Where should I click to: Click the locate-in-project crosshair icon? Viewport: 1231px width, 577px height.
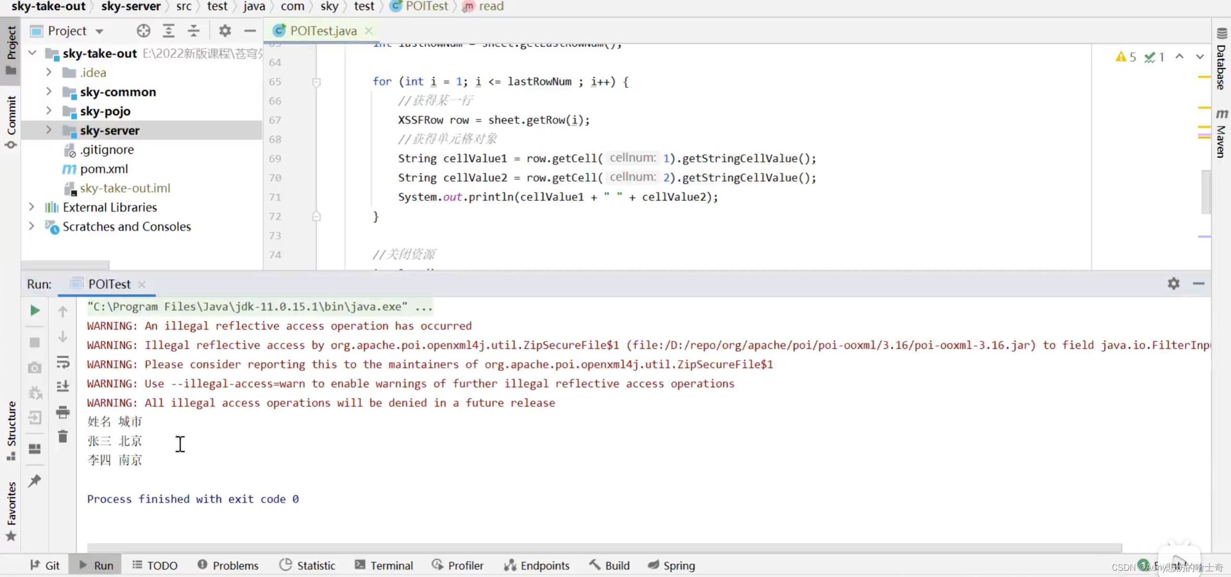143,31
